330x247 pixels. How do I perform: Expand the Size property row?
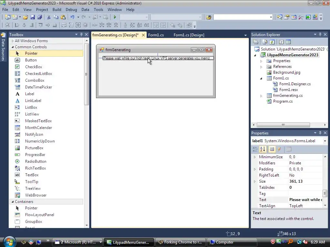tap(255, 181)
